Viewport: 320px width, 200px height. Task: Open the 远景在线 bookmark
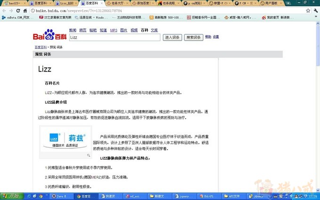coord(91,17)
